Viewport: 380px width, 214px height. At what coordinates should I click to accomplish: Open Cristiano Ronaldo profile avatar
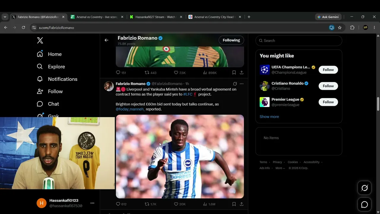pyautogui.click(x=265, y=86)
